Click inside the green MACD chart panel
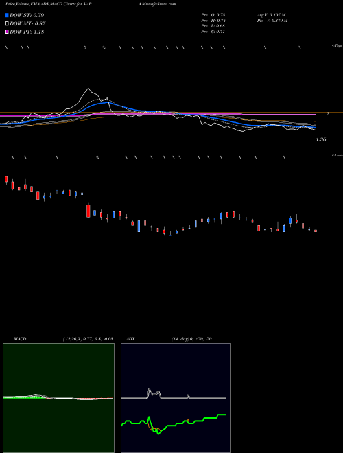Viewport: 343px width, 453px height. pyautogui.click(x=58, y=398)
